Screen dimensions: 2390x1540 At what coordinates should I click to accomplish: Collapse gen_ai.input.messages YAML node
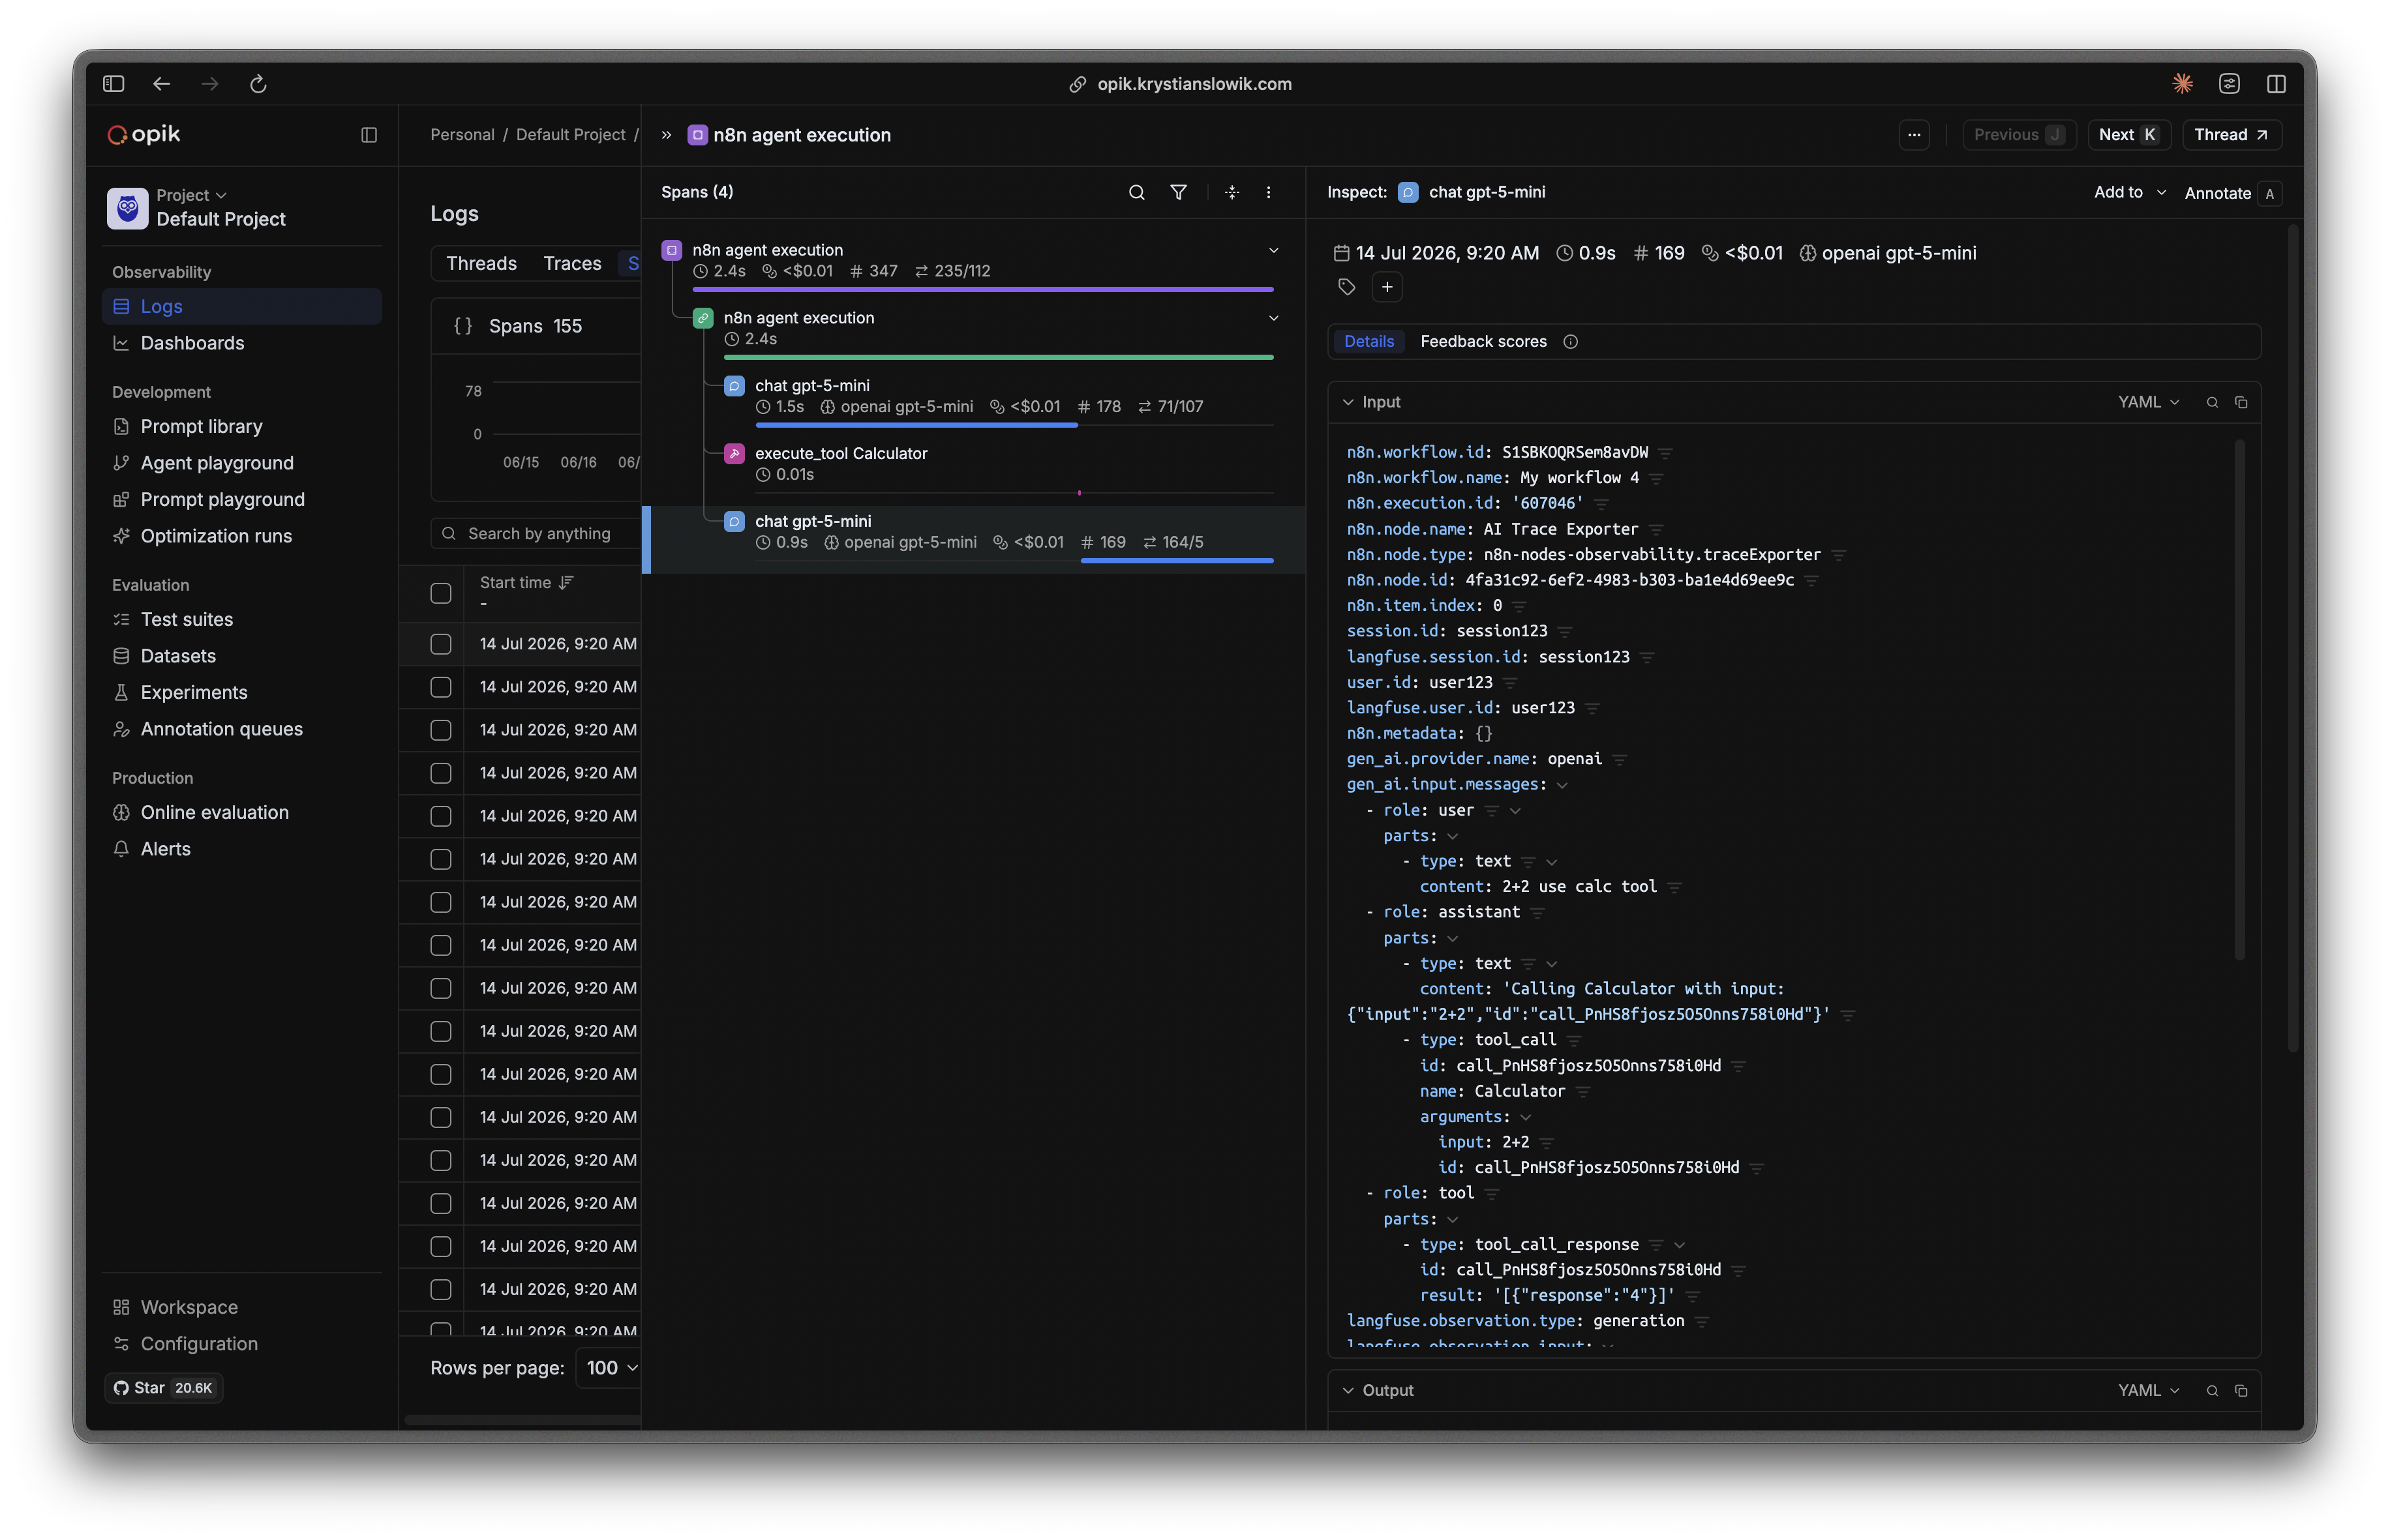[1562, 785]
